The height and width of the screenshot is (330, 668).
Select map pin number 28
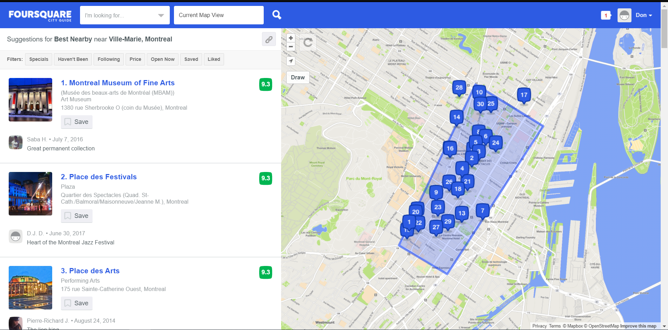pos(459,88)
